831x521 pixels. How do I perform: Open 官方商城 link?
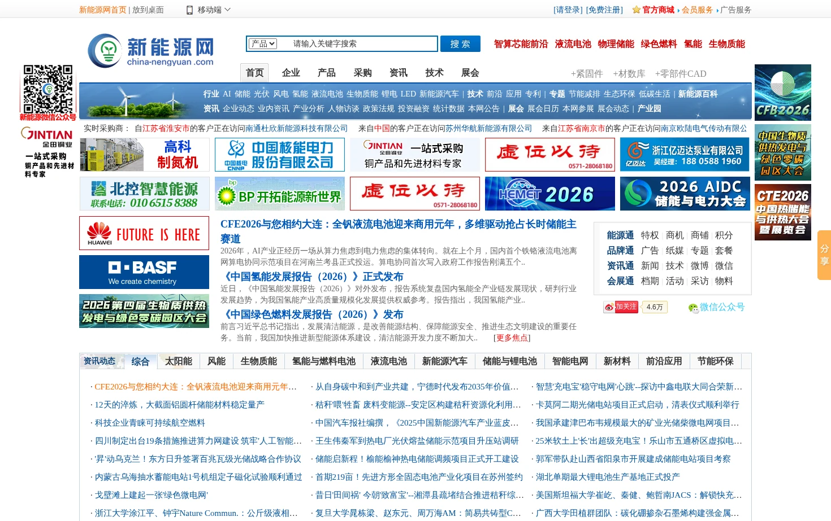[x=658, y=10]
